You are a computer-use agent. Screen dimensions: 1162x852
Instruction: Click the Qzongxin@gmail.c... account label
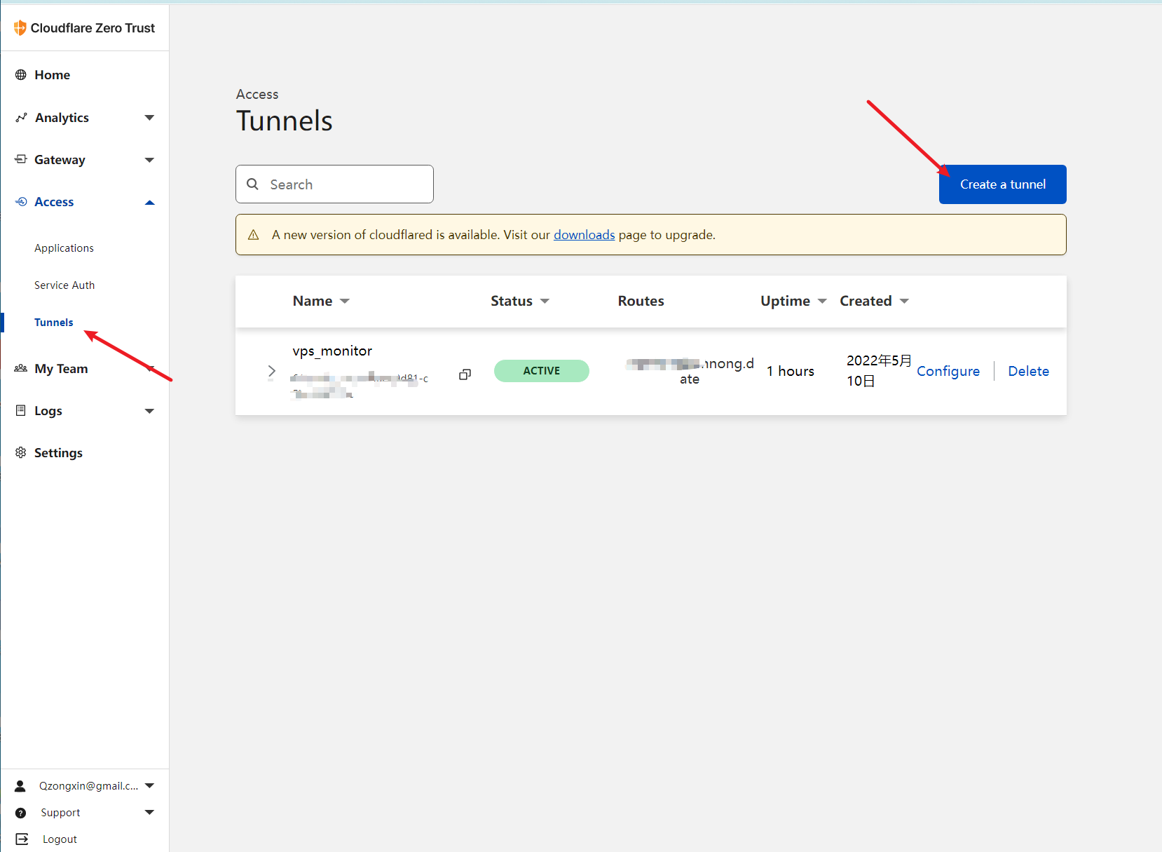click(88, 786)
